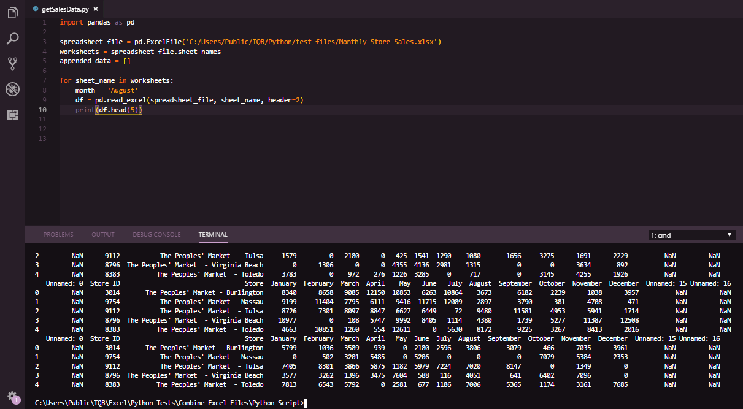
Task: Click line number 1 in the gutter
Action: [x=44, y=22]
